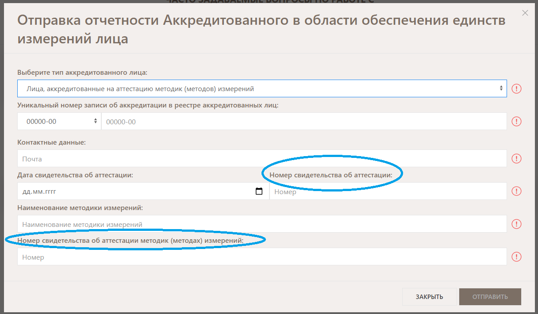The height and width of the screenshot is (314, 538).
Task: Click into the Почта contact field
Action: coord(261,158)
